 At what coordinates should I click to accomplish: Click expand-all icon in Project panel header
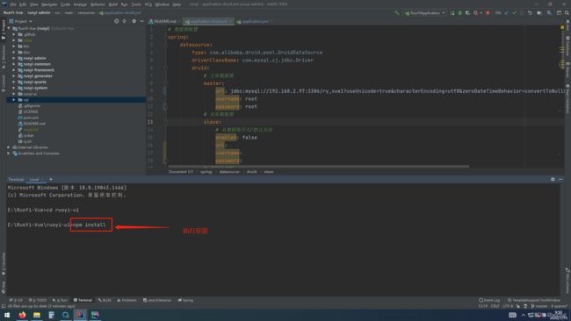click(x=125, y=21)
